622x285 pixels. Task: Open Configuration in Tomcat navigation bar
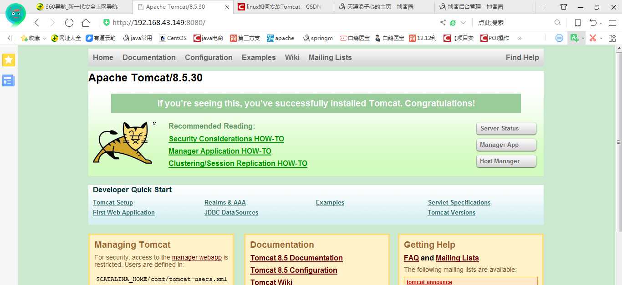(x=209, y=57)
